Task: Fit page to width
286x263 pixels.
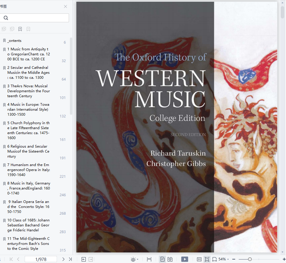Action: pos(214,259)
